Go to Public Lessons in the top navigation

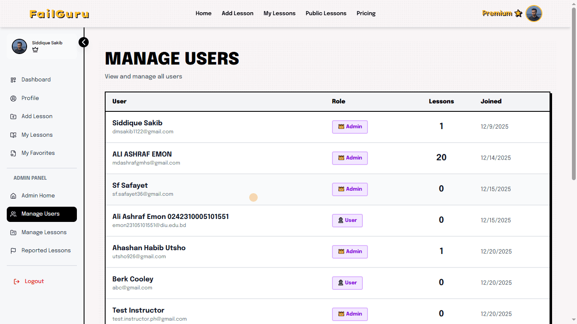point(326,13)
